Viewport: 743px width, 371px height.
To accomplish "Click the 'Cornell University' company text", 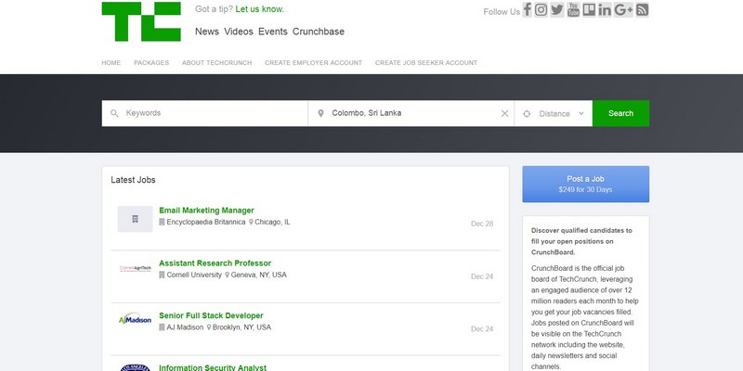I will [194, 275].
